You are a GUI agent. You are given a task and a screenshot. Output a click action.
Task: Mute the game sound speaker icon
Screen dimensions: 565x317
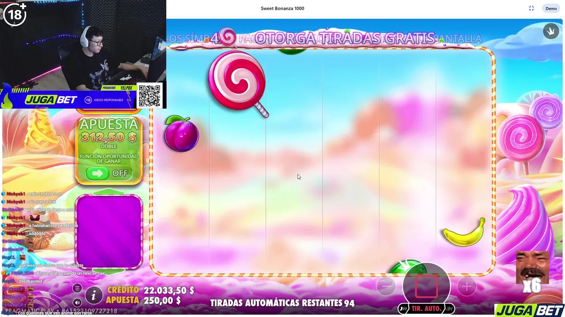(77, 302)
